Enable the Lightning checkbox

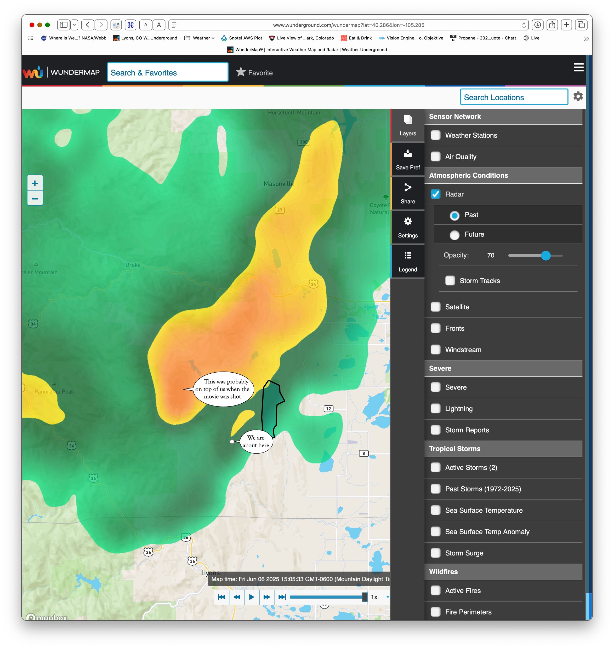435,408
